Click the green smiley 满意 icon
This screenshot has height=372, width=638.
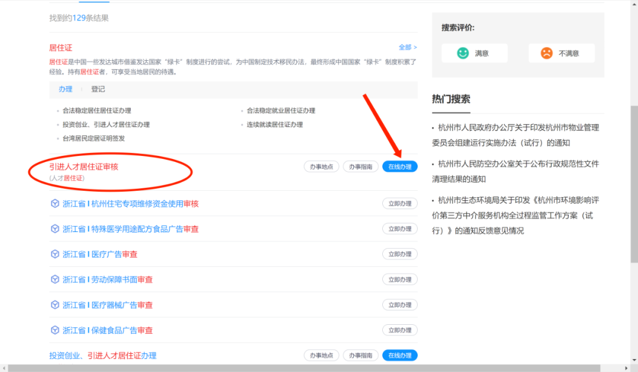[463, 53]
